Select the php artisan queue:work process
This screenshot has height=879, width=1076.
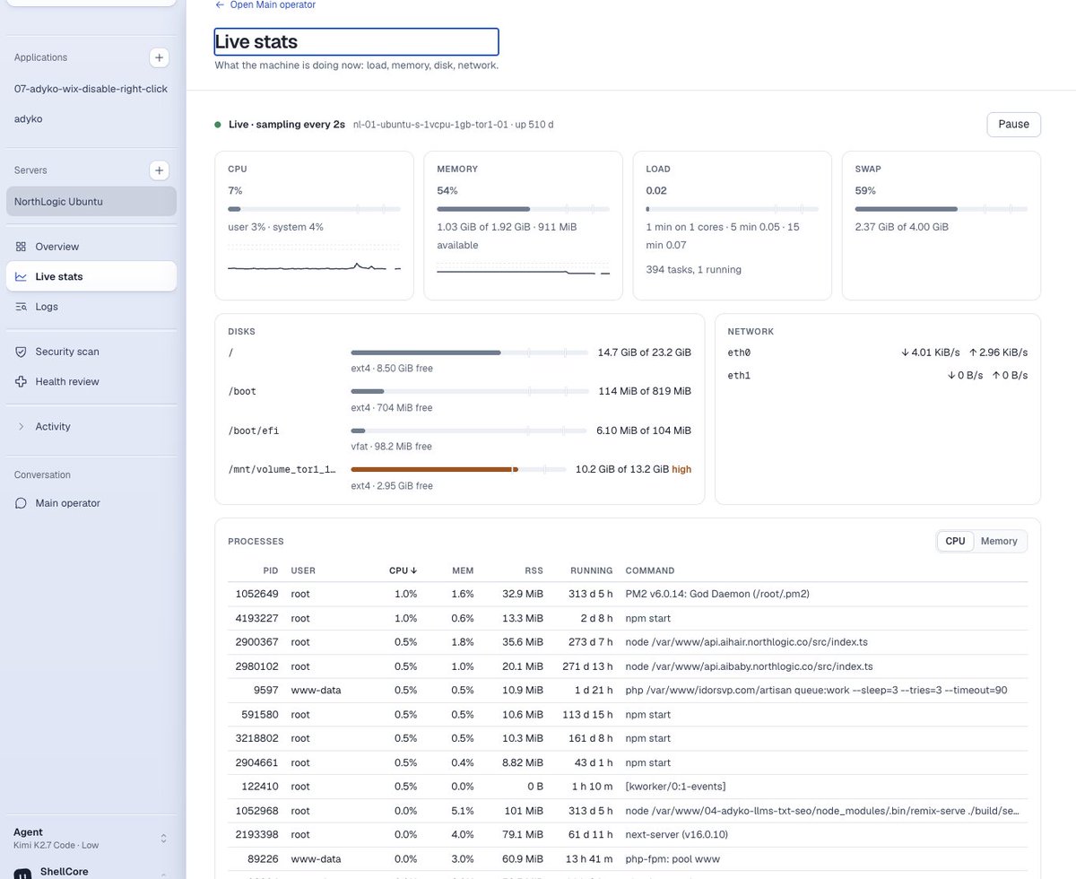[x=628, y=691]
